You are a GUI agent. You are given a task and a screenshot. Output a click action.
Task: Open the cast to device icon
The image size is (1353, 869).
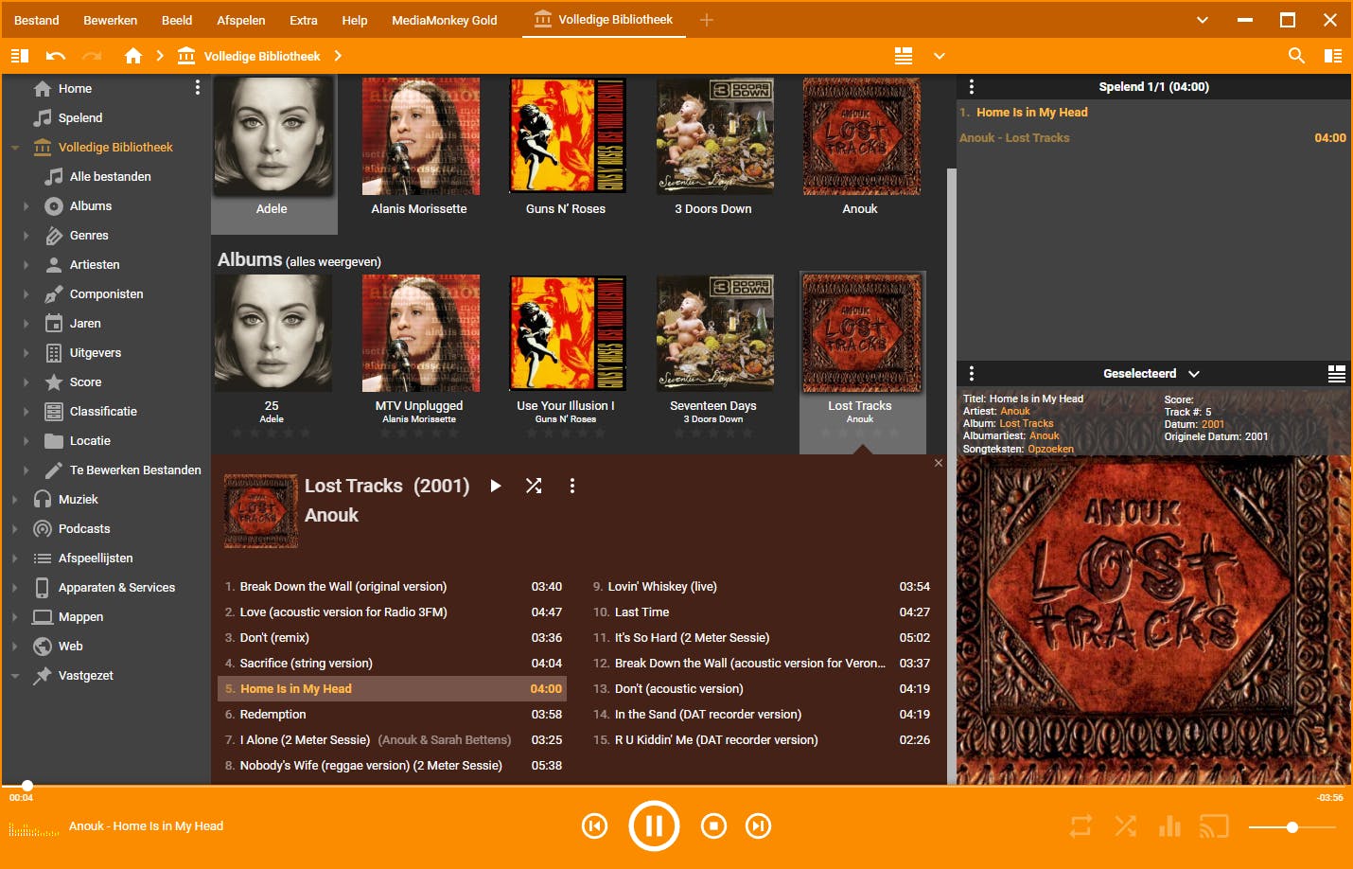click(x=1214, y=826)
